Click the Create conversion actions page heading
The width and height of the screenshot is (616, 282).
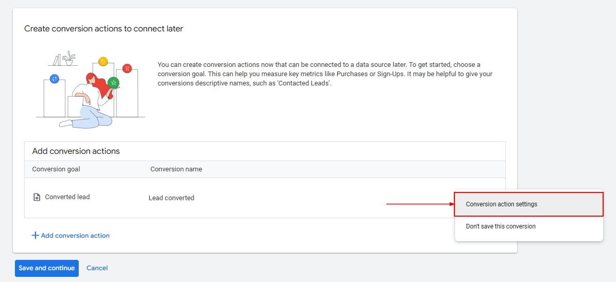(103, 29)
